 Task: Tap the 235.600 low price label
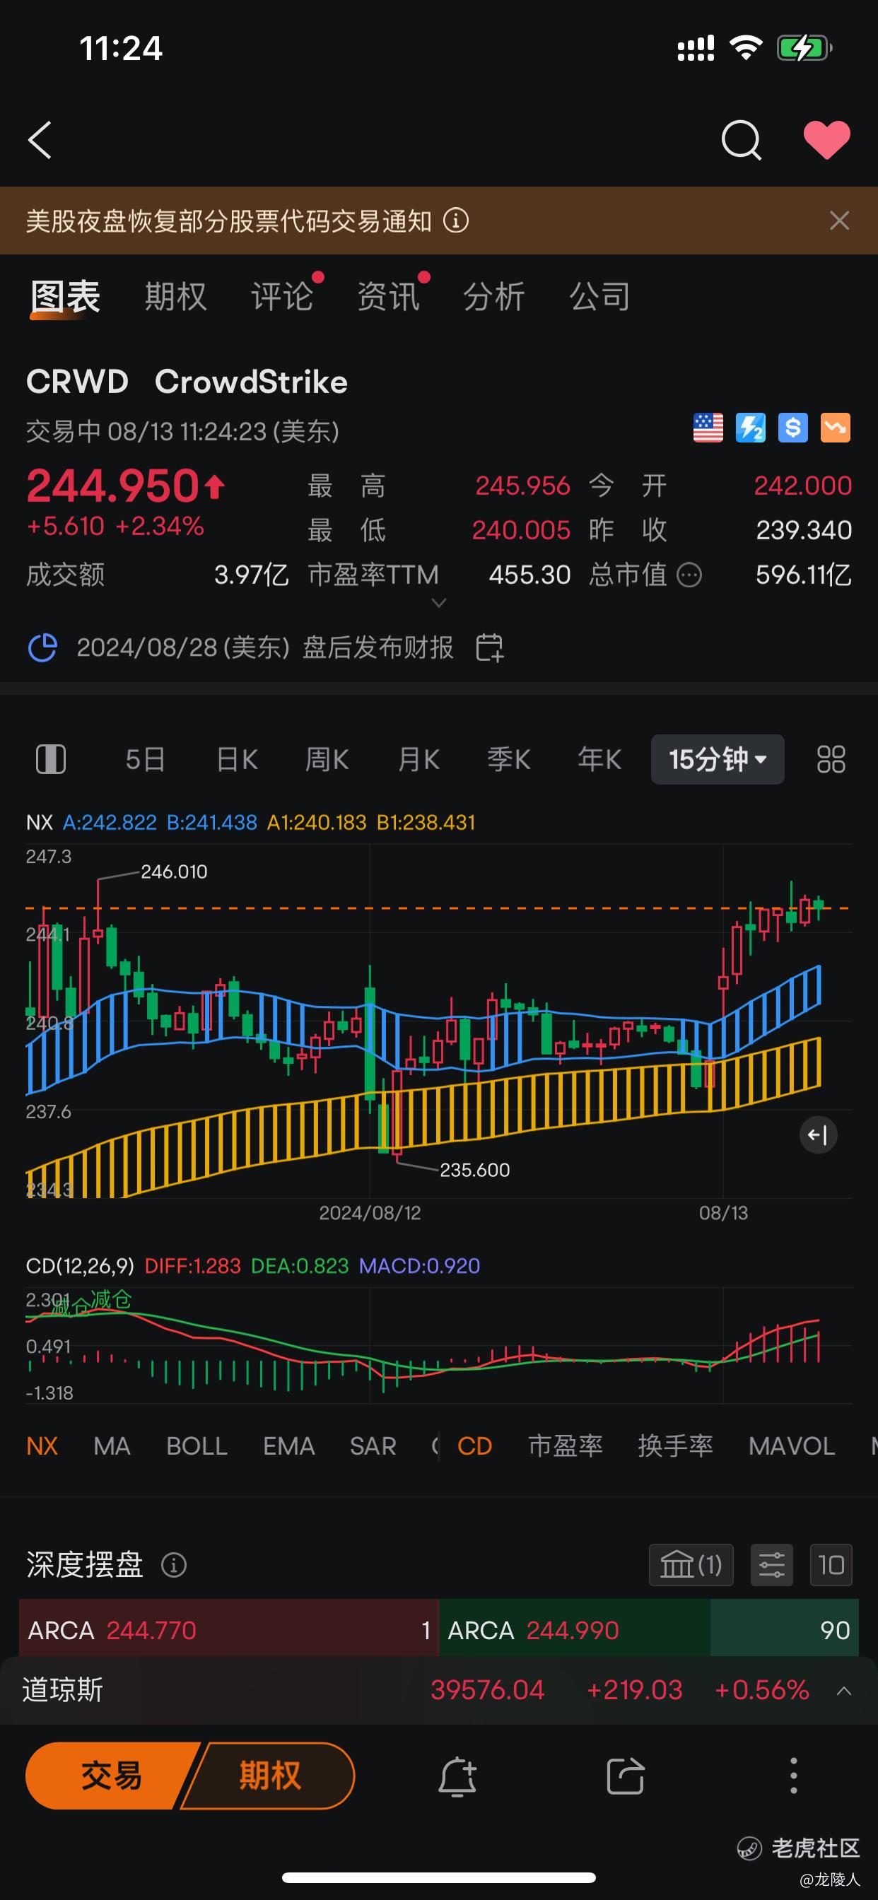474,1170
